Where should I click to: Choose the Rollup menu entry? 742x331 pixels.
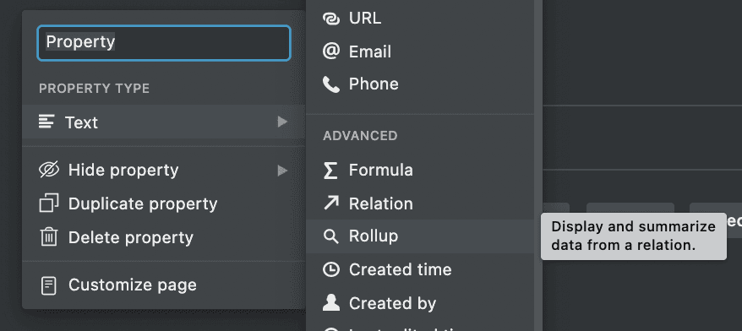tap(420, 236)
